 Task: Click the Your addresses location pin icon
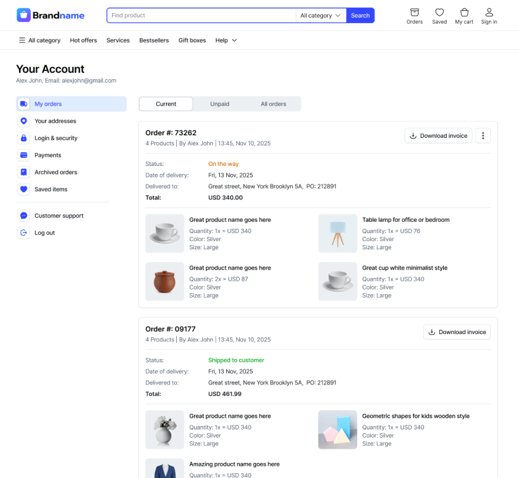click(x=23, y=121)
